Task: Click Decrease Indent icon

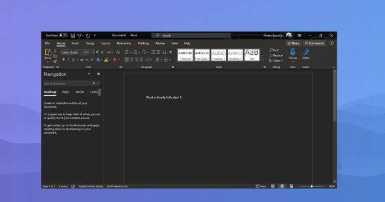Action: pos(153,52)
